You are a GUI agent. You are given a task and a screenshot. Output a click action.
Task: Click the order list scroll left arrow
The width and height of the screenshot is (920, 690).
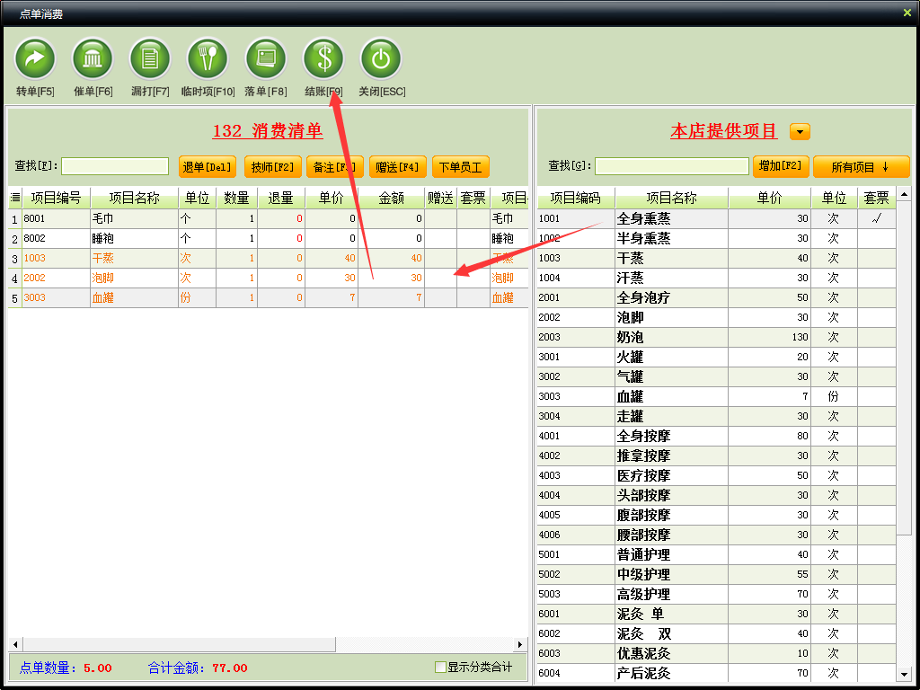15,644
